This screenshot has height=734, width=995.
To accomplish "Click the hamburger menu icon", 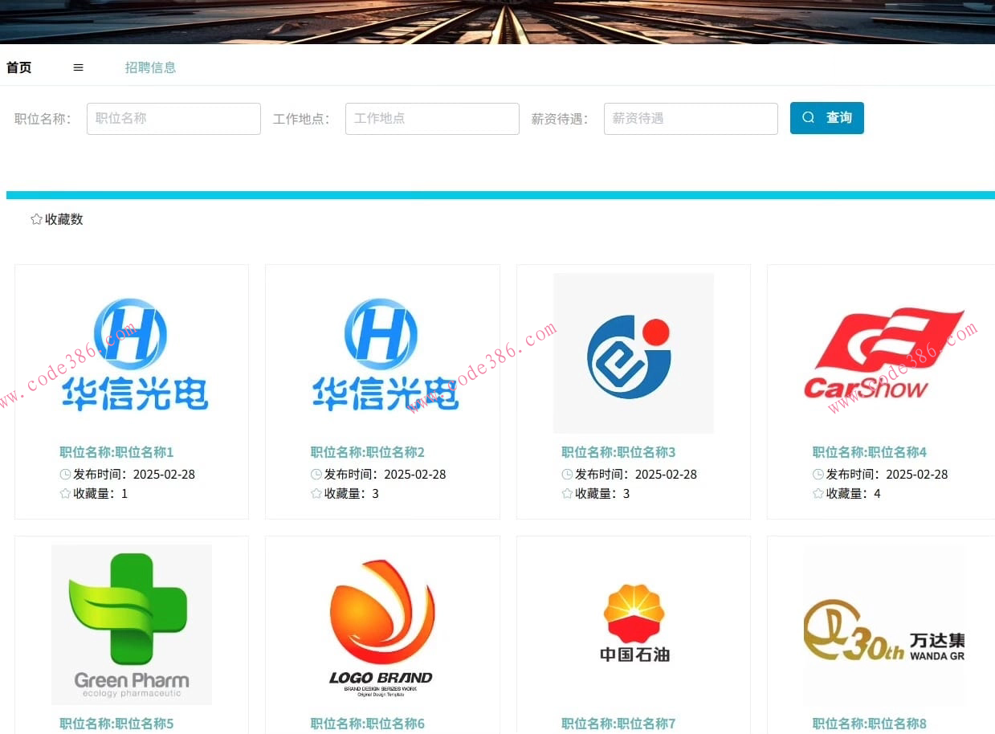I will click(x=78, y=67).
